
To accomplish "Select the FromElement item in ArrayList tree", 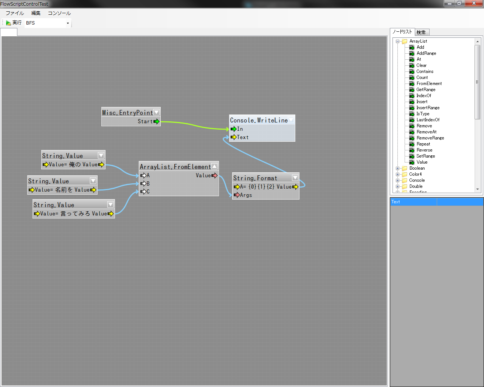I will pos(429,84).
